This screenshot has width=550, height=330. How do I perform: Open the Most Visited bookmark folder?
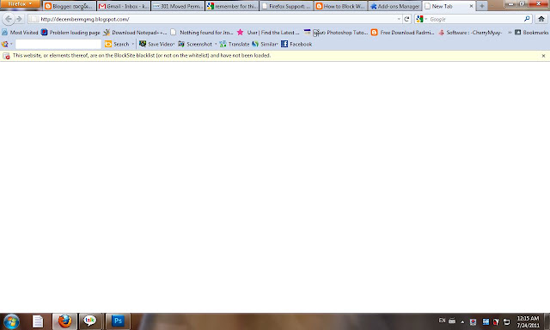coord(20,33)
